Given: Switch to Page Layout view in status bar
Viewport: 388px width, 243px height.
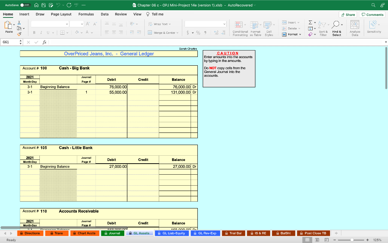Looking at the screenshot, I should tap(317, 240).
